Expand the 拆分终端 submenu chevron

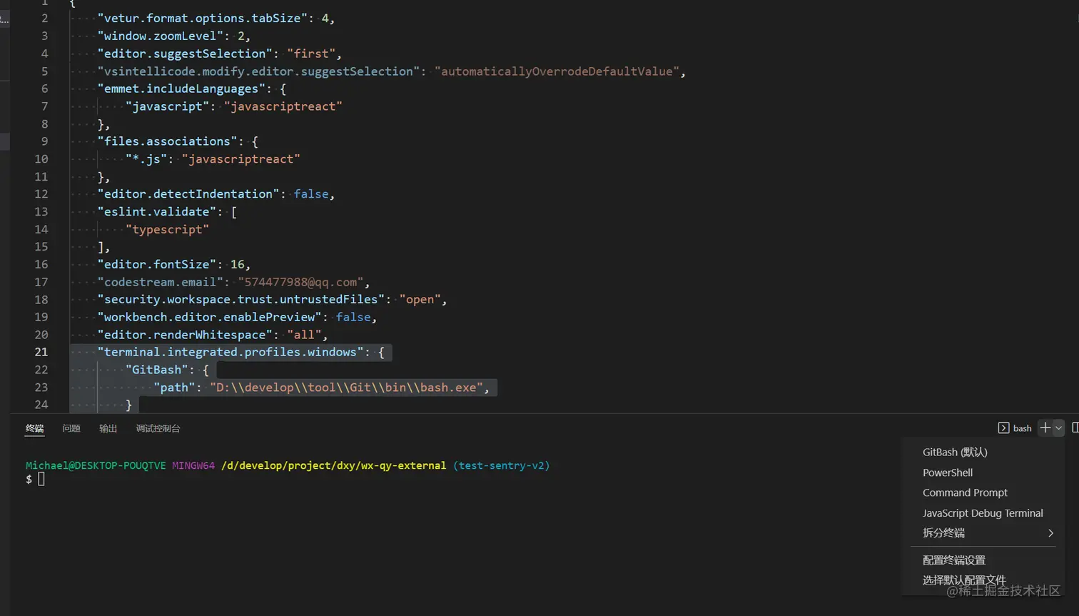1050,532
